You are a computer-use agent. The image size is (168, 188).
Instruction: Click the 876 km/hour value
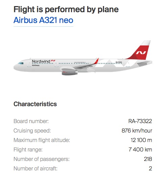point(137,131)
